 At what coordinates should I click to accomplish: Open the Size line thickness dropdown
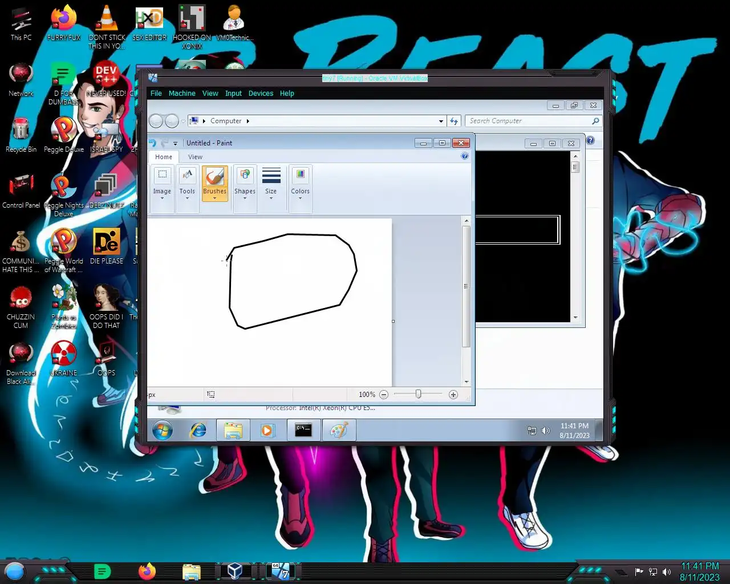[271, 184]
